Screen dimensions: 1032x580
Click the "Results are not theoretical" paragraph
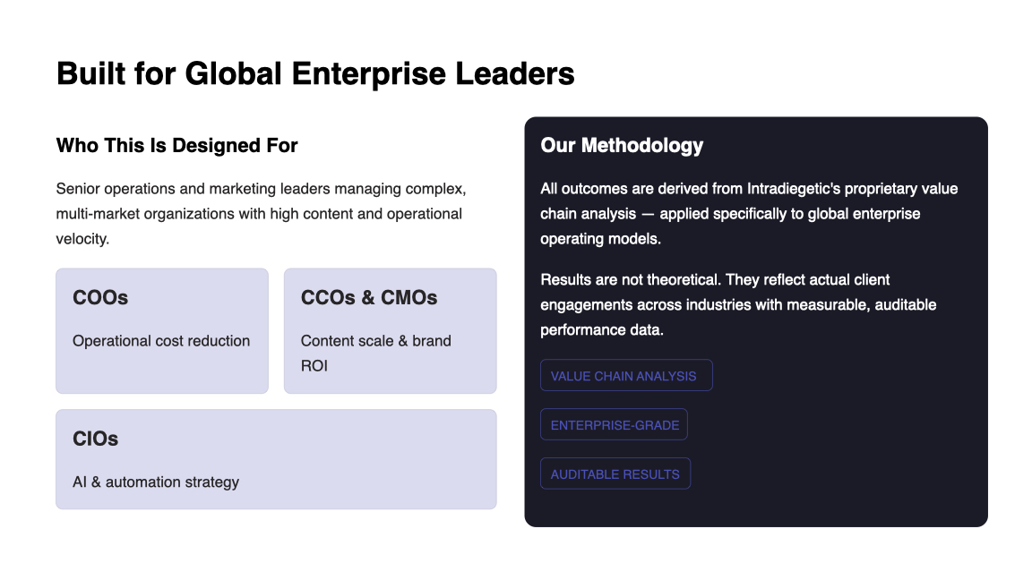(738, 304)
